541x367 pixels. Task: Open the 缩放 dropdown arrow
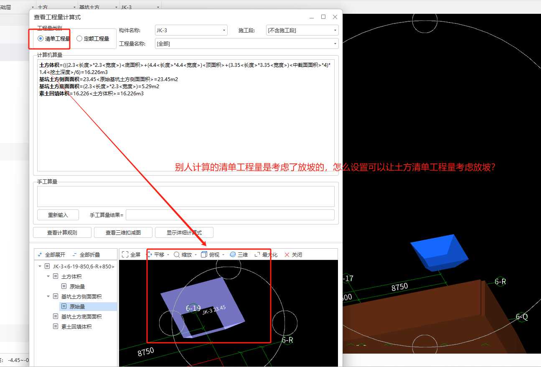[x=196, y=255]
